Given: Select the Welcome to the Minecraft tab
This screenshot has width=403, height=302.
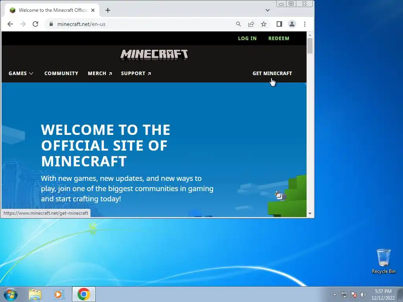Looking at the screenshot, I should pyautogui.click(x=52, y=10).
